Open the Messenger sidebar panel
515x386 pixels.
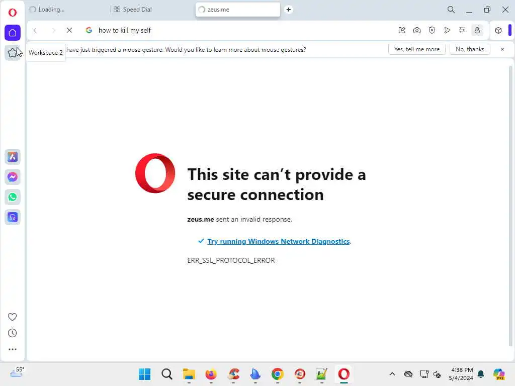click(13, 177)
